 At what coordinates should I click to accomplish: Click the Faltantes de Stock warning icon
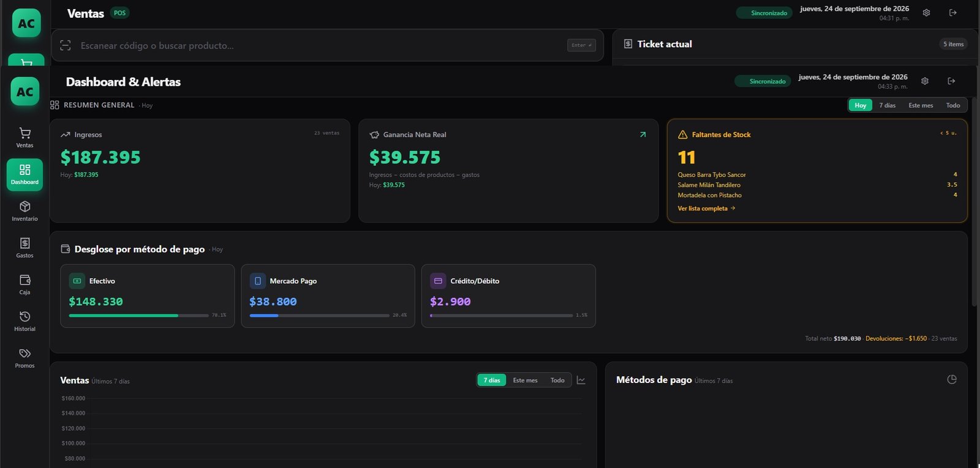point(682,135)
